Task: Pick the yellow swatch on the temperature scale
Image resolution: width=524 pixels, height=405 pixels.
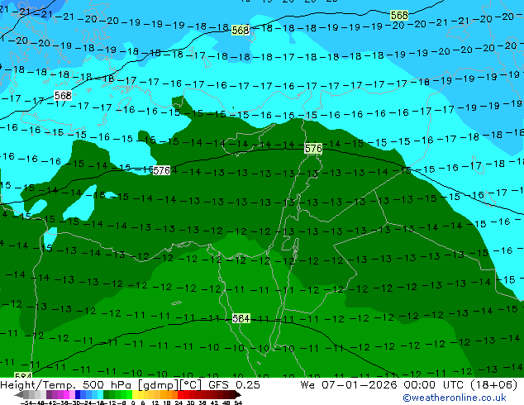Action: (x=135, y=394)
